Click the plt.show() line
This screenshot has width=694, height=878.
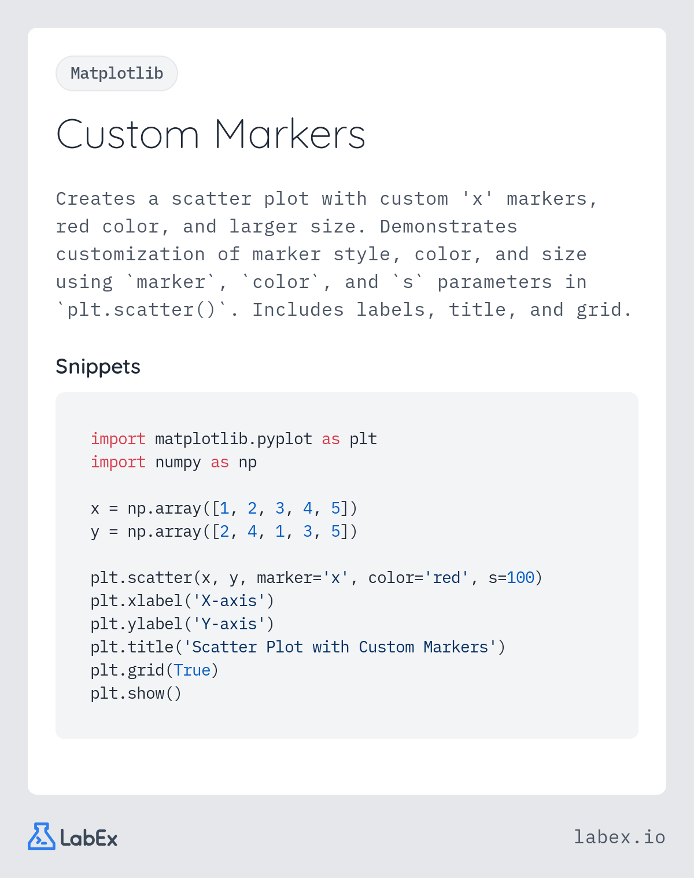pos(136,693)
